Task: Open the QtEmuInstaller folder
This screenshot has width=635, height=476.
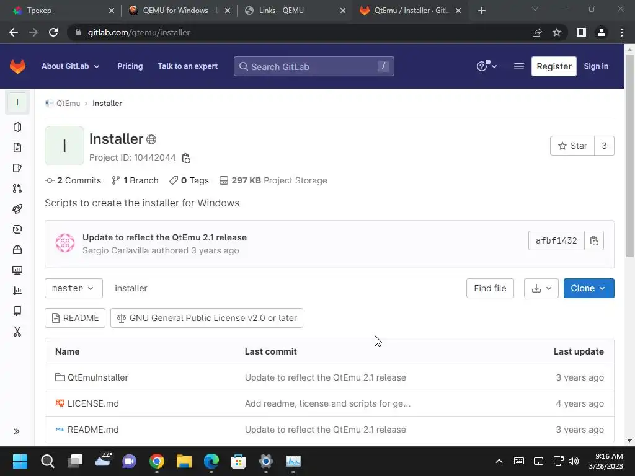Action: [x=97, y=377]
